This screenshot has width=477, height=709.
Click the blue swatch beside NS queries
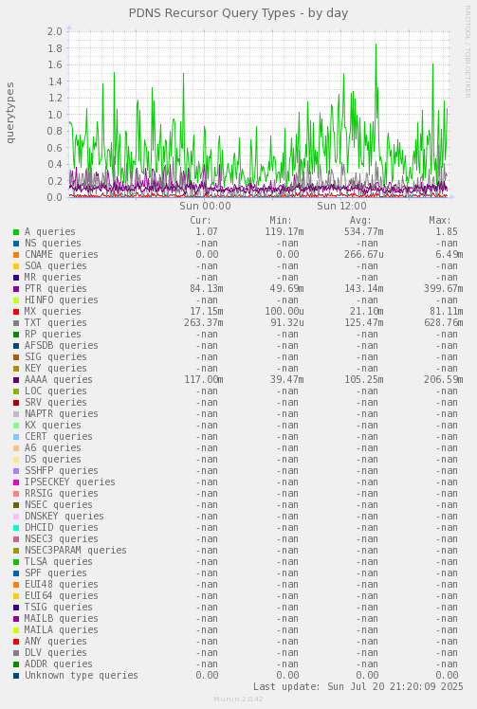pyautogui.click(x=16, y=244)
